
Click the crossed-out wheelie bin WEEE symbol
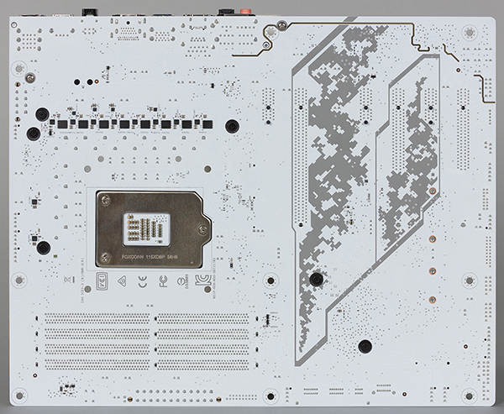point(69,280)
